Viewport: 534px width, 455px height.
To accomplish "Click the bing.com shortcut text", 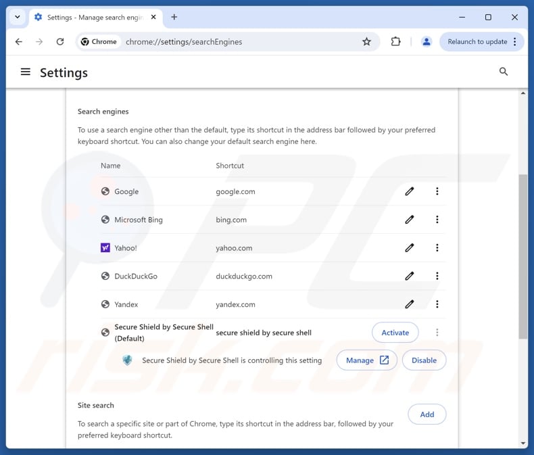I will pyautogui.click(x=231, y=220).
